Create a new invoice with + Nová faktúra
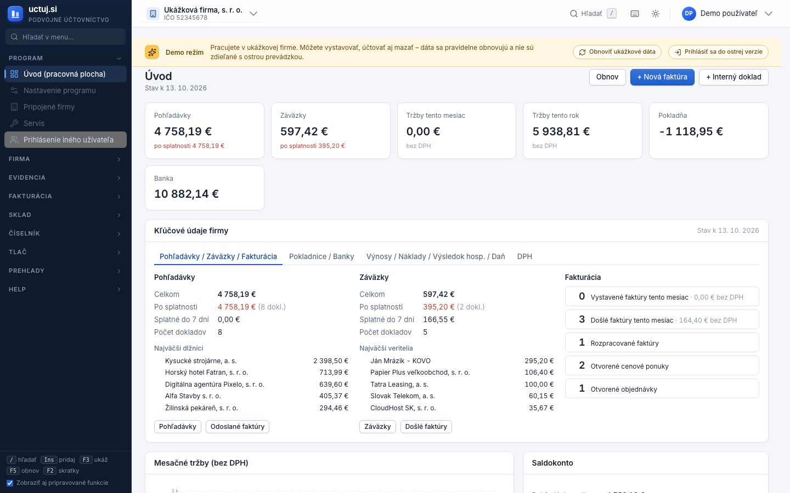The height and width of the screenshot is (493, 790). tap(662, 77)
